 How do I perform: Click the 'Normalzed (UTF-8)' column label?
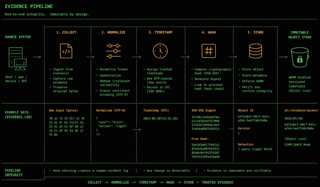[111, 110]
